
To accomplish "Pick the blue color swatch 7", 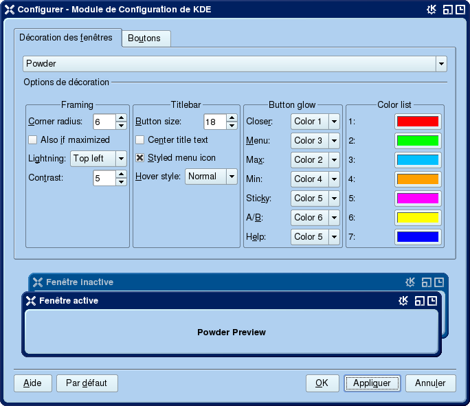I will point(418,237).
